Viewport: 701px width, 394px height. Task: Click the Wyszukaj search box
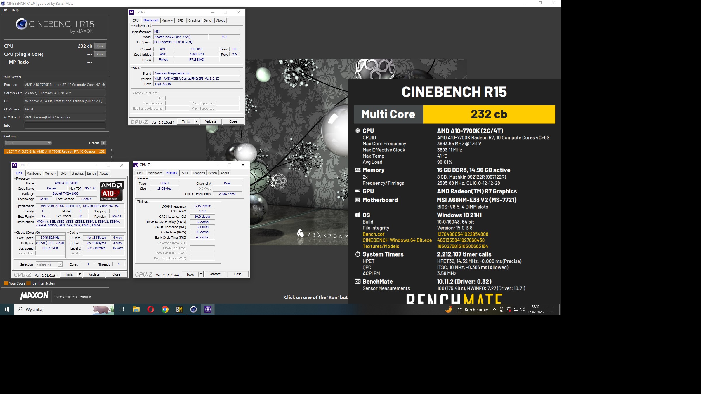64,309
